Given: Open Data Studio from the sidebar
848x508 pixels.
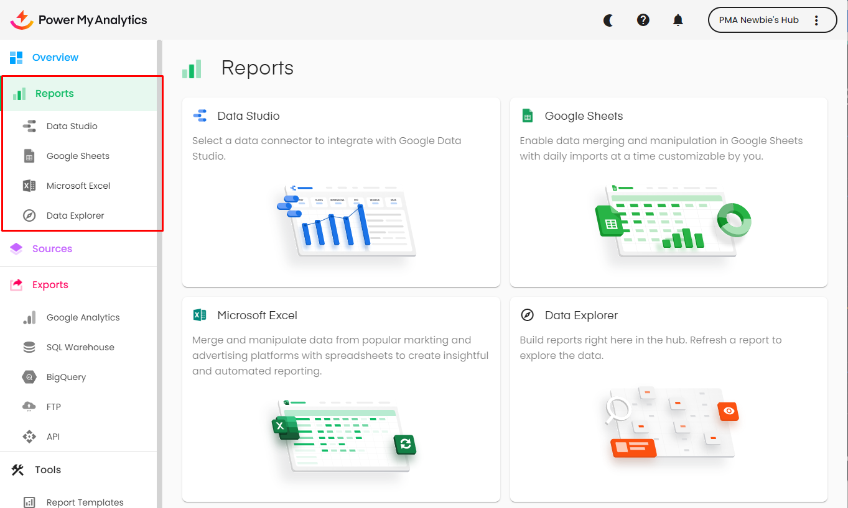Looking at the screenshot, I should 72,126.
